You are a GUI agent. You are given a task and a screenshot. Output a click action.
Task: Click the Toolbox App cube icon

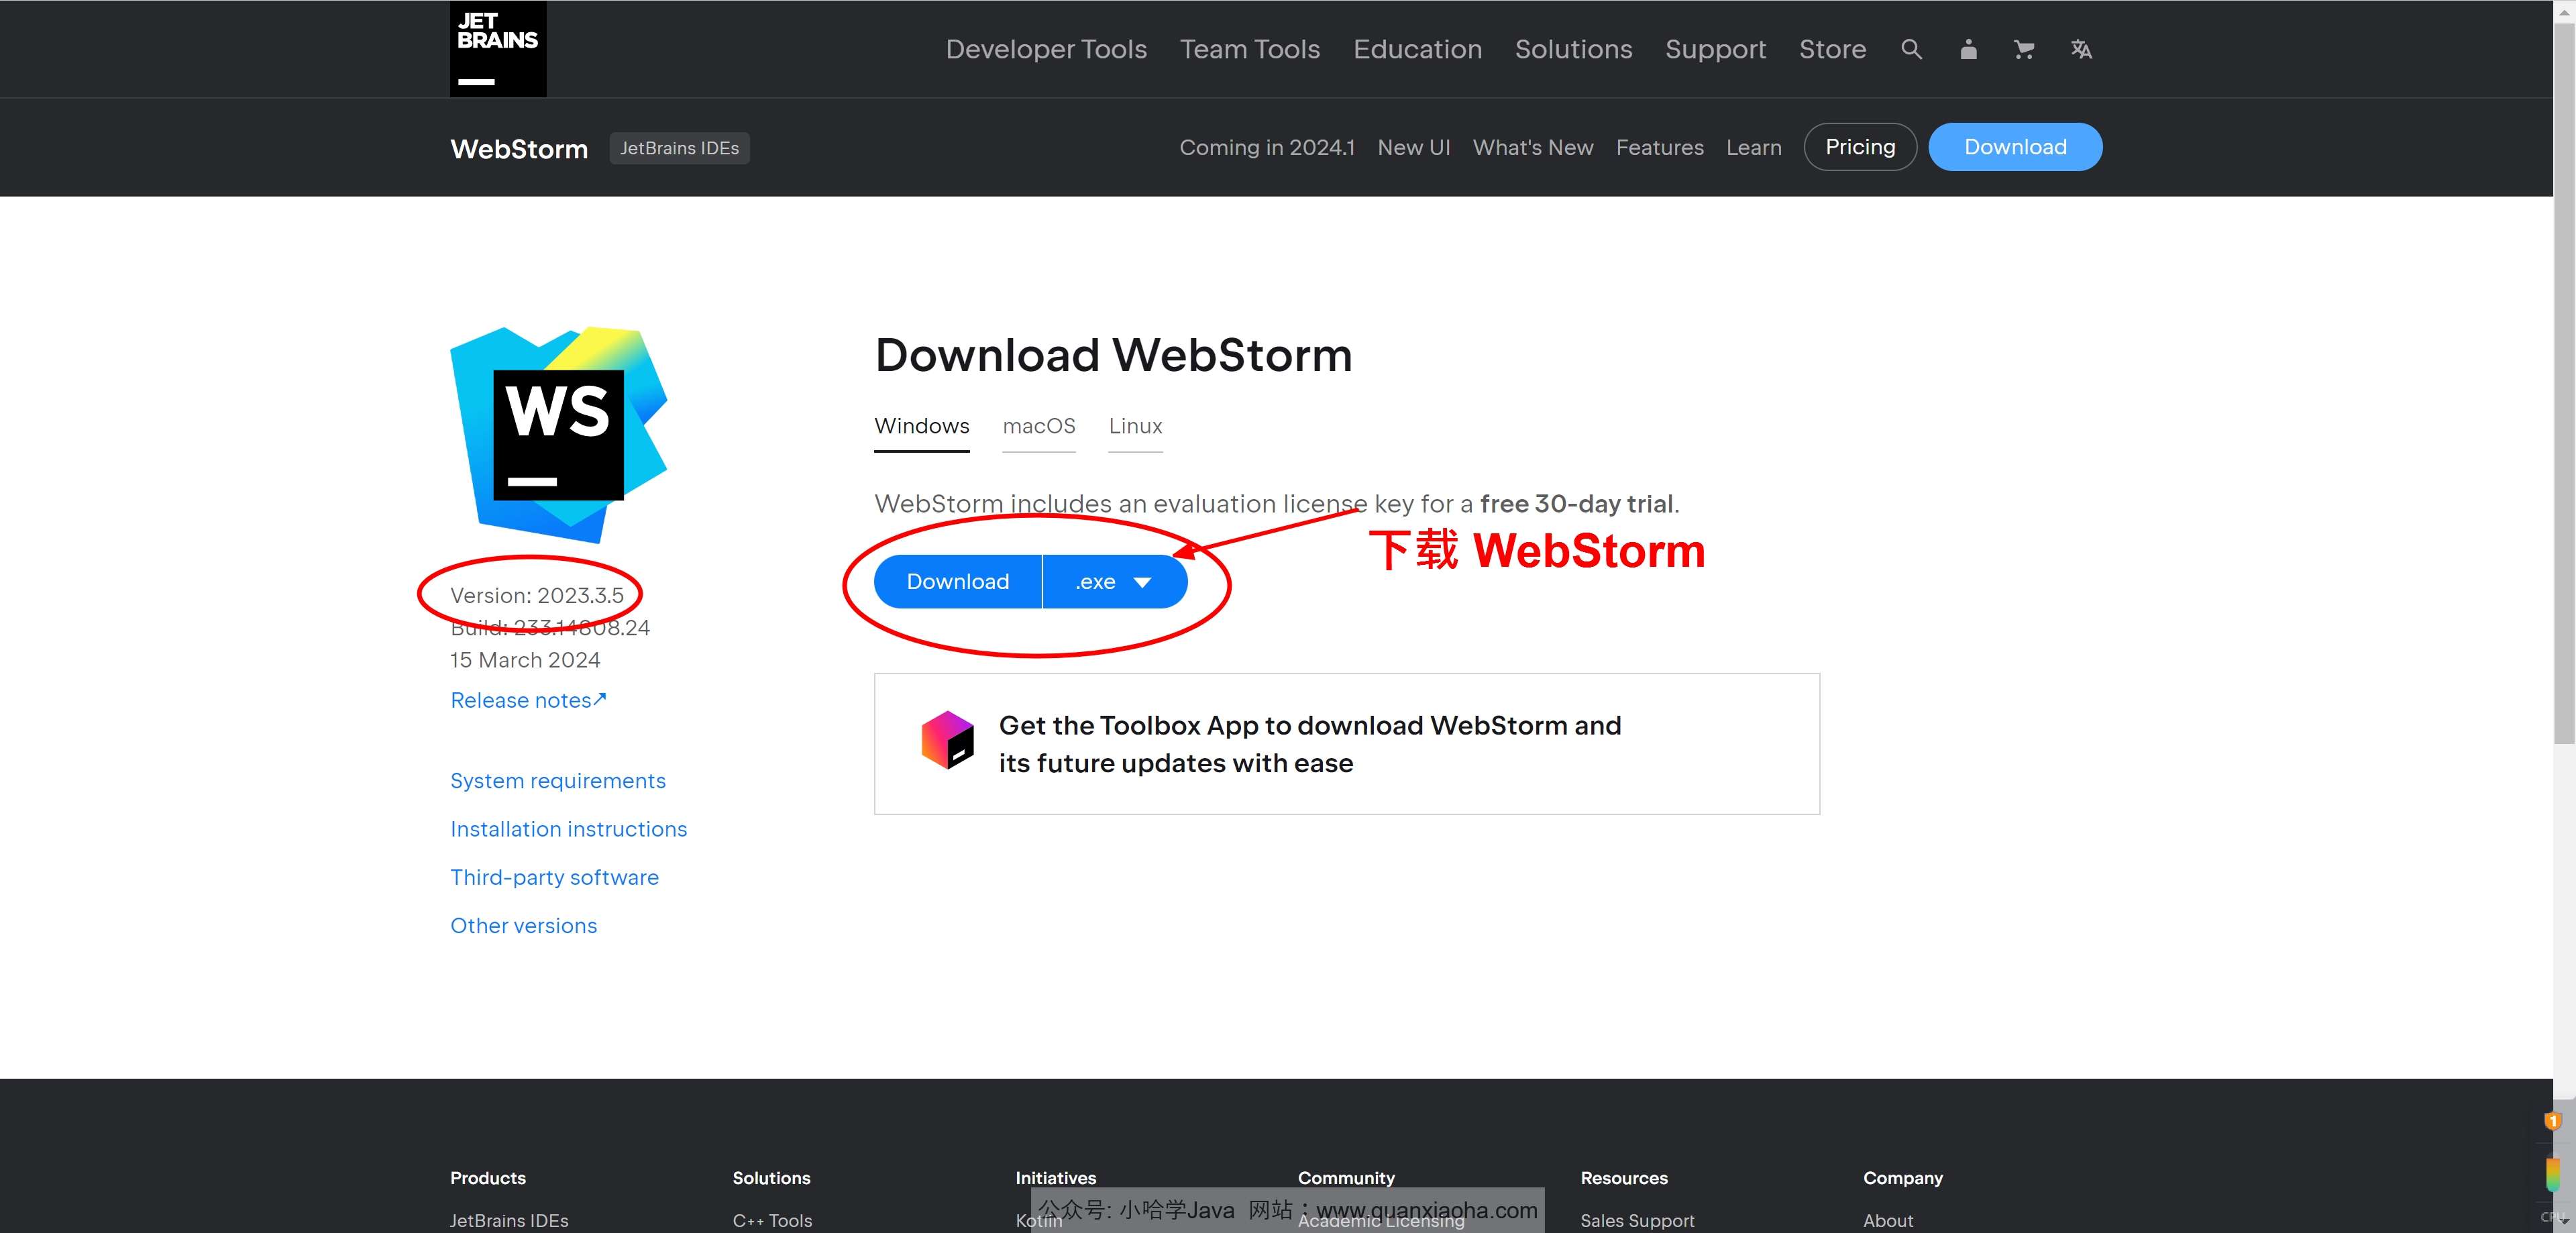[x=947, y=740]
